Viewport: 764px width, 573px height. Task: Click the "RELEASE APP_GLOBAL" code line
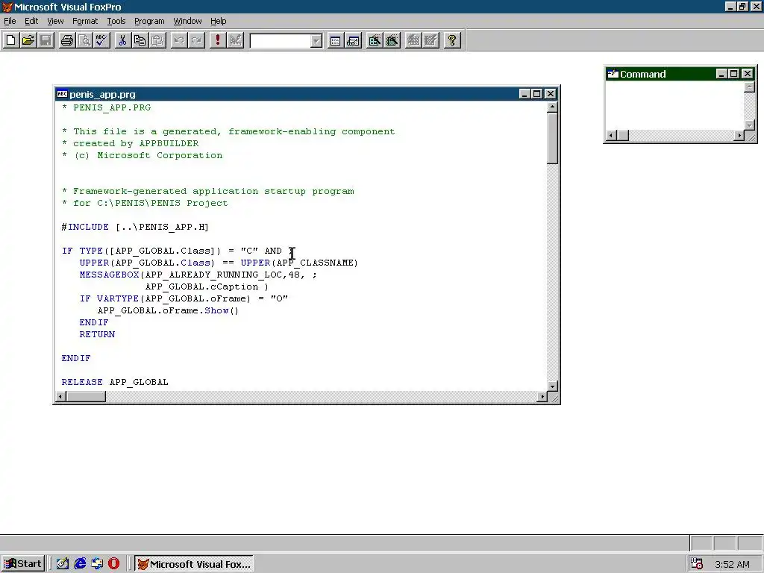coord(115,382)
